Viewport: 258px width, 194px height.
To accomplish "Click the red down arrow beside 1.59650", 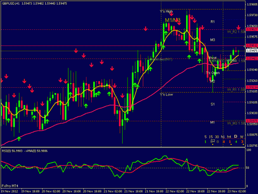I will click(239, 27).
